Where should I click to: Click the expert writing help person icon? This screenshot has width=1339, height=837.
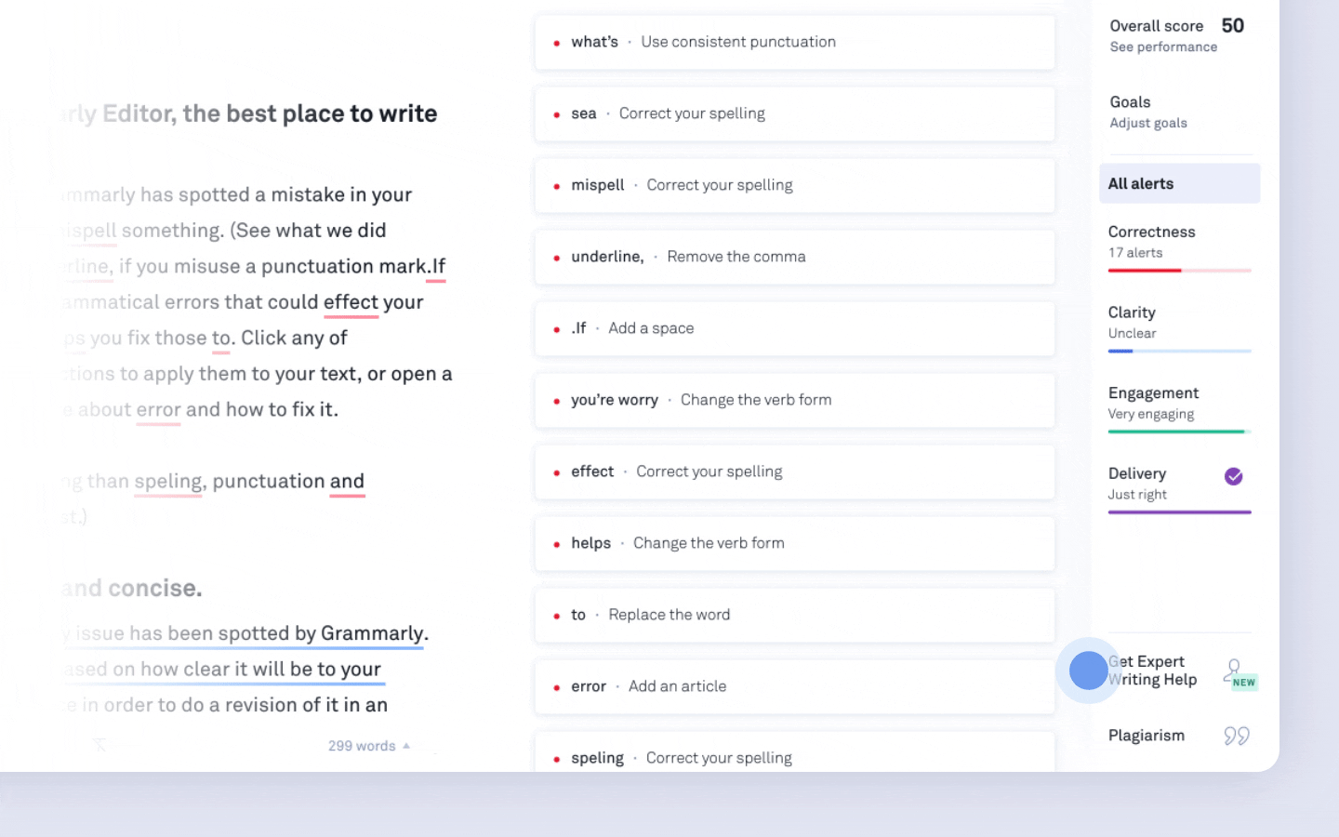coord(1234,670)
